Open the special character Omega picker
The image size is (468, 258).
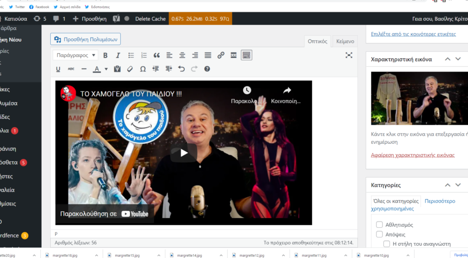(x=143, y=69)
